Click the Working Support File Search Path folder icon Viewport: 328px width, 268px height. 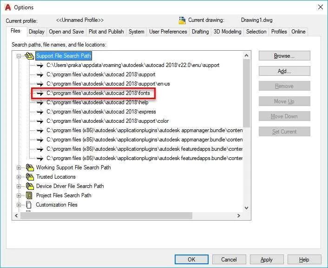click(30, 167)
